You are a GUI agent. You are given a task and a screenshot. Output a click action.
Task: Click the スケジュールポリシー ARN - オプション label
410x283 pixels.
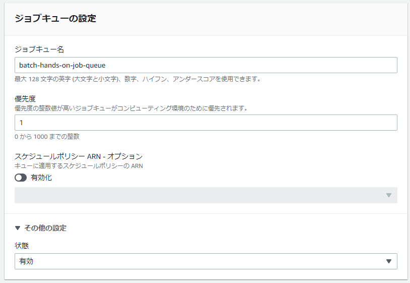(x=79, y=156)
